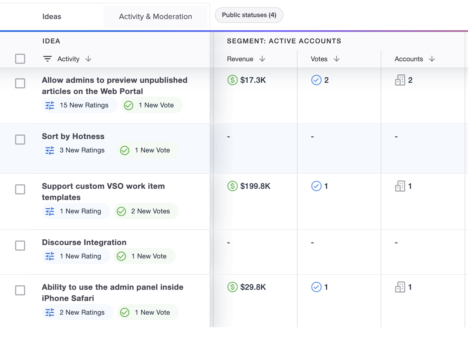Click 1 New Rating badge under Discourse Integration
Screen dimensions: 468x339
point(76,256)
